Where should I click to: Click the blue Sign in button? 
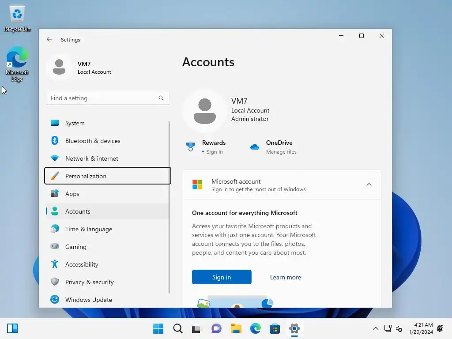point(222,277)
